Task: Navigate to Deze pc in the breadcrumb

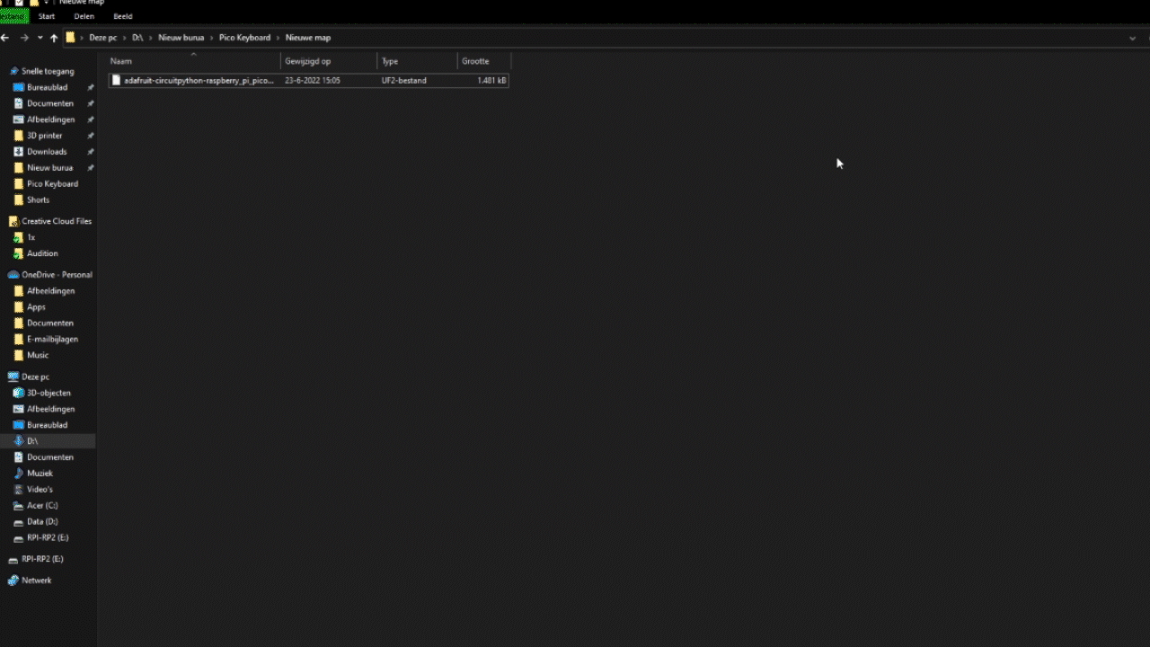Action: (x=103, y=38)
